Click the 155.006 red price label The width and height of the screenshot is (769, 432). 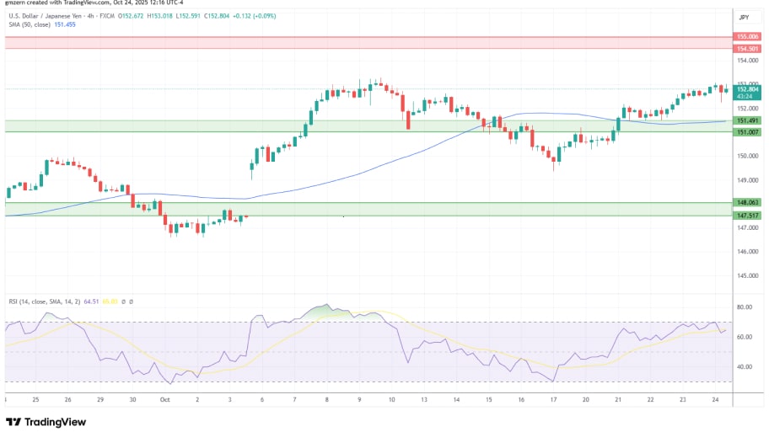pyautogui.click(x=747, y=38)
